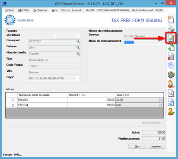Image resolution: width=178 pixels, height=159 pixels.
Task: Click the Ajouter une ligne button
Action: 152,122
